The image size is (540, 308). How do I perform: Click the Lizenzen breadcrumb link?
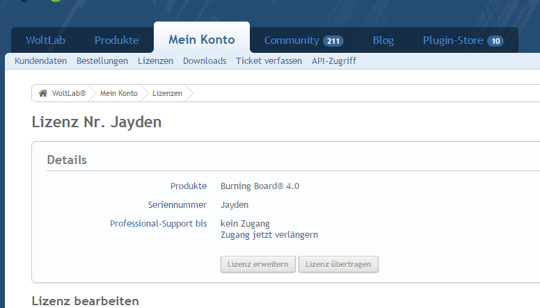[167, 93]
